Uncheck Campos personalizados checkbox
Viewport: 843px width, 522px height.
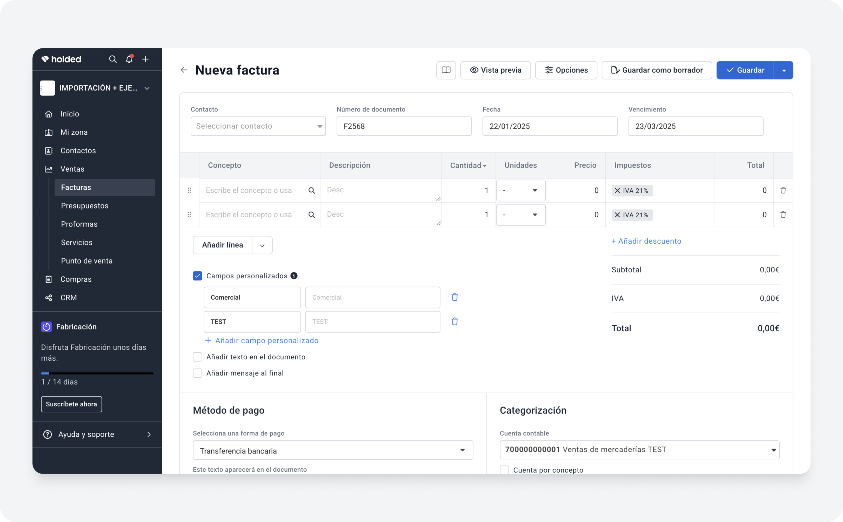click(x=198, y=276)
